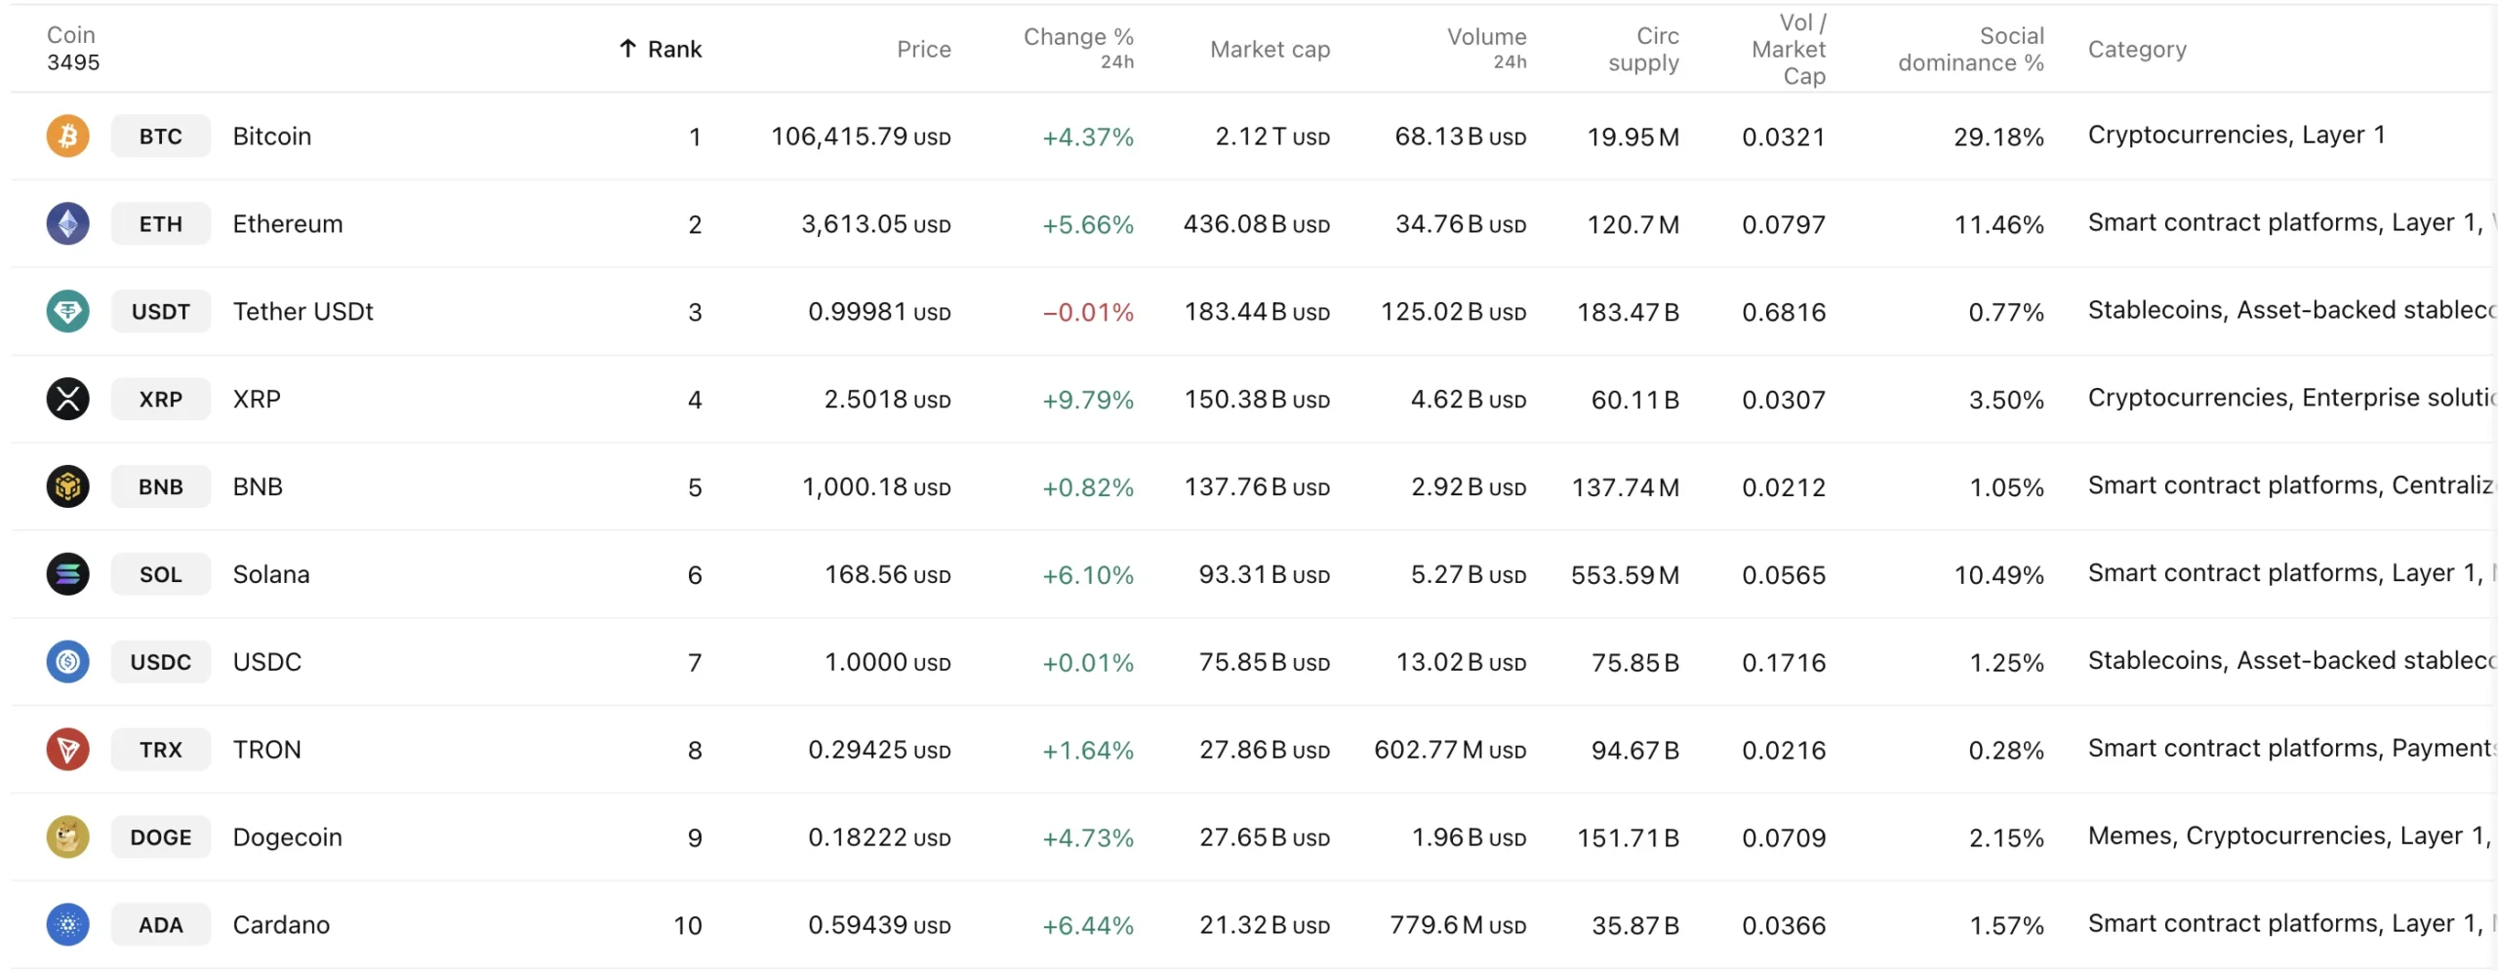This screenshot has width=2498, height=971.
Task: Click the Tether USDT logo icon
Action: click(67, 311)
